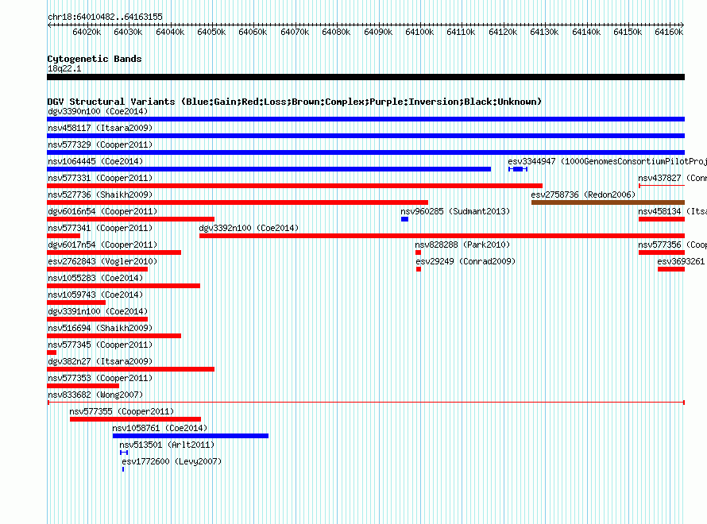Open the dgv6017n54 (Cooper2011) label
Image resolution: width=707 pixels, height=524 pixels.
(102, 245)
